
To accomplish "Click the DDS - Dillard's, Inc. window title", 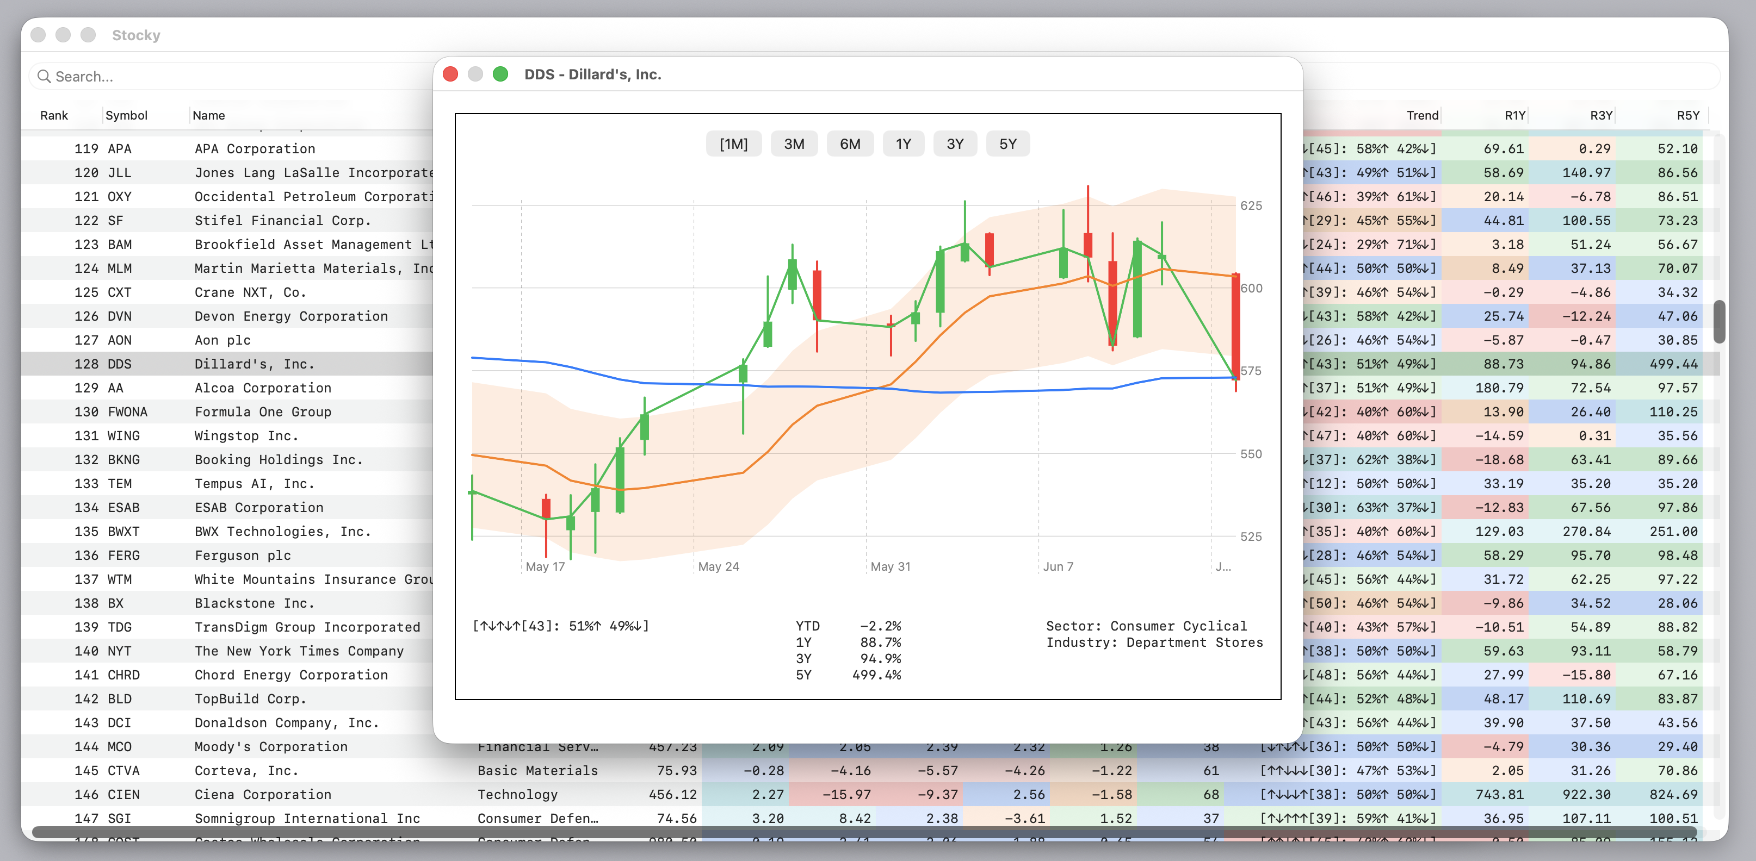I will click(592, 74).
